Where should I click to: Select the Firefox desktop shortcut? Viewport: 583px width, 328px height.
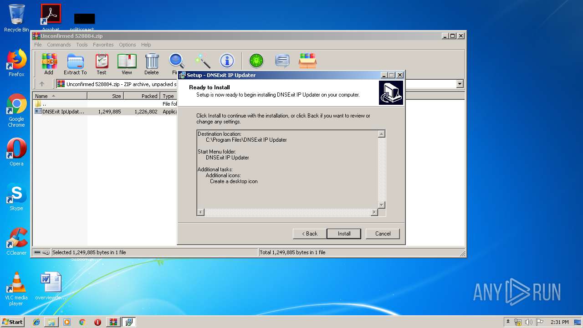coord(16,63)
